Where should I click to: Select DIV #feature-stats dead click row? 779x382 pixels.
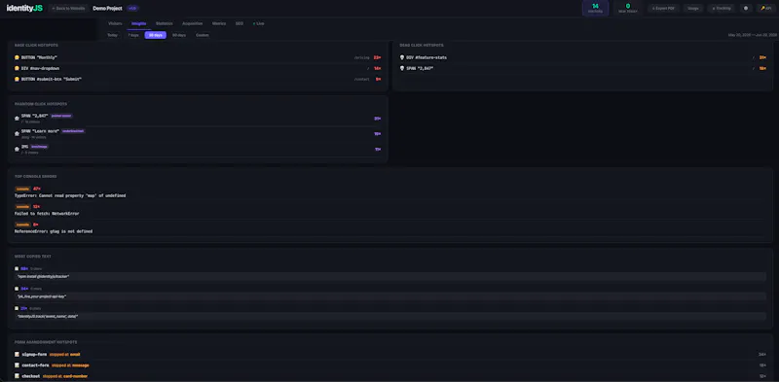(x=582, y=57)
